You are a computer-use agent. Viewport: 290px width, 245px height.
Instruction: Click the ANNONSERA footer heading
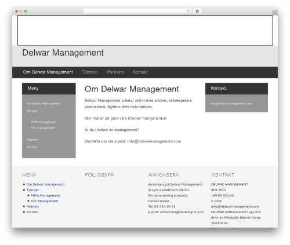tap(164, 175)
